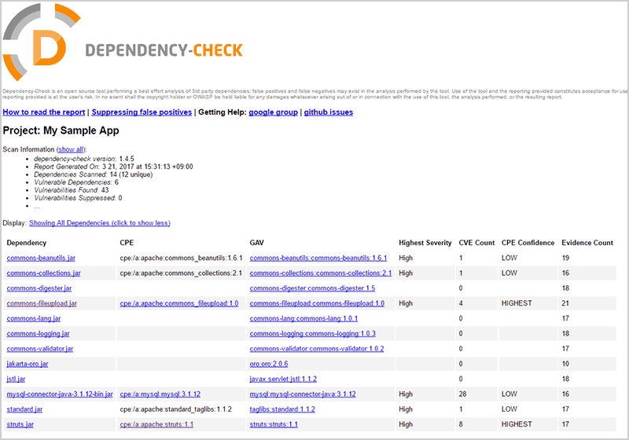Open jakarta-oro.jar dependency
This screenshot has width=629, height=440.
[x=28, y=365]
